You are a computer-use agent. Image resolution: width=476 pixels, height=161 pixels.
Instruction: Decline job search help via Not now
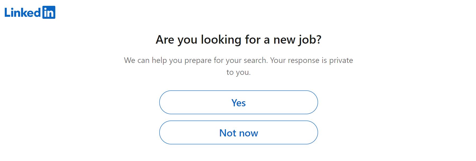[x=238, y=133]
